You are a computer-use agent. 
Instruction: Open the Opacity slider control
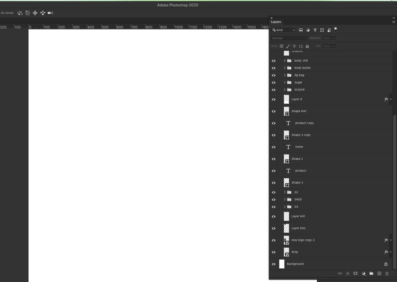(x=334, y=38)
